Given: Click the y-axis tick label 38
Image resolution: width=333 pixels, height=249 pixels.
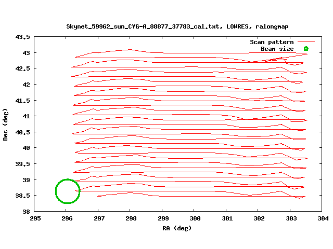Looking at the screenshot, I should [x=27, y=212].
